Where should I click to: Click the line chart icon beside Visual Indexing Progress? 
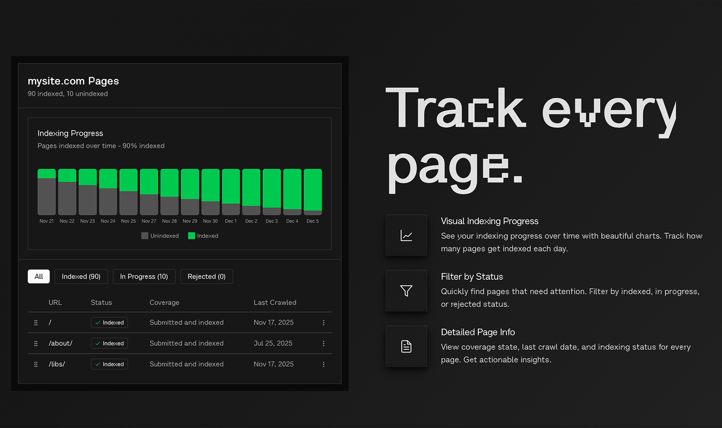tap(406, 235)
